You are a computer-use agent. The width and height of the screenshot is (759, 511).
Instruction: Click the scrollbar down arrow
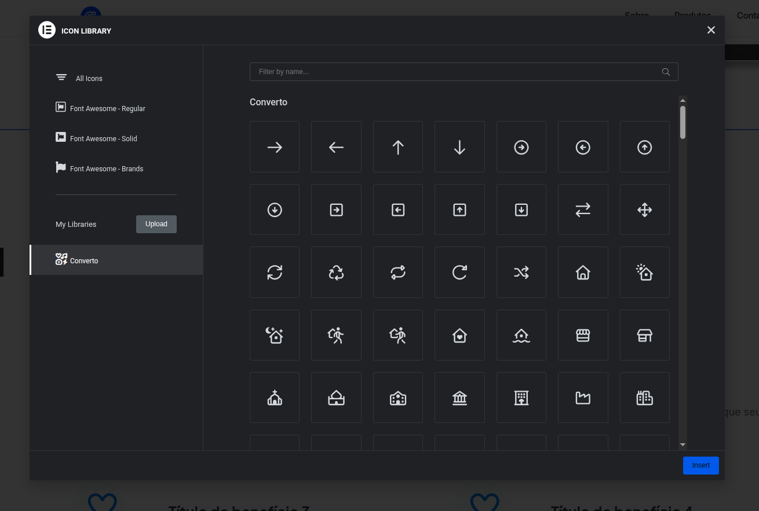click(683, 444)
